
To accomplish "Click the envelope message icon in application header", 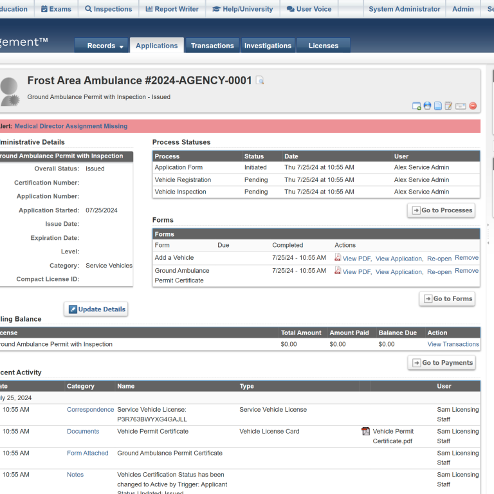I will (x=461, y=106).
